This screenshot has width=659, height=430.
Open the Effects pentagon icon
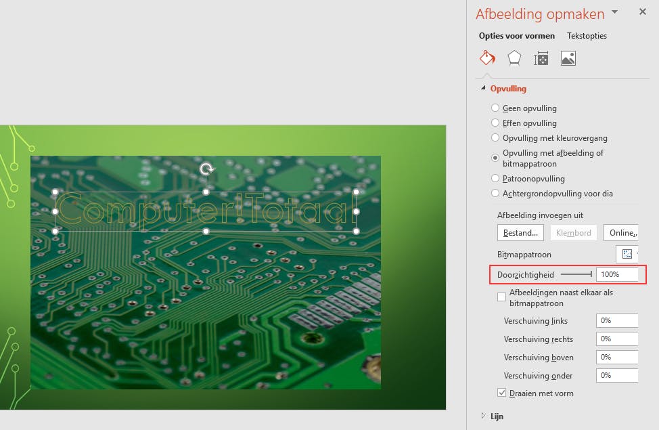[514, 58]
